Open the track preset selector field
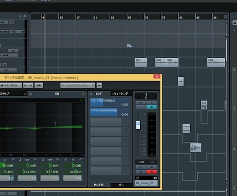Image resolution: width=237 pixels, height=196 pixels. pos(78,85)
